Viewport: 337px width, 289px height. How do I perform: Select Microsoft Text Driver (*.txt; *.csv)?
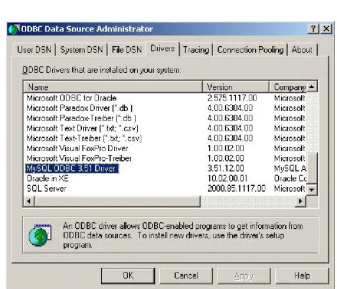[82, 128]
